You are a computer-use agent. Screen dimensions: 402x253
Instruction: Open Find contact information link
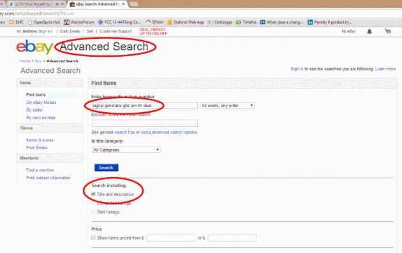point(48,178)
